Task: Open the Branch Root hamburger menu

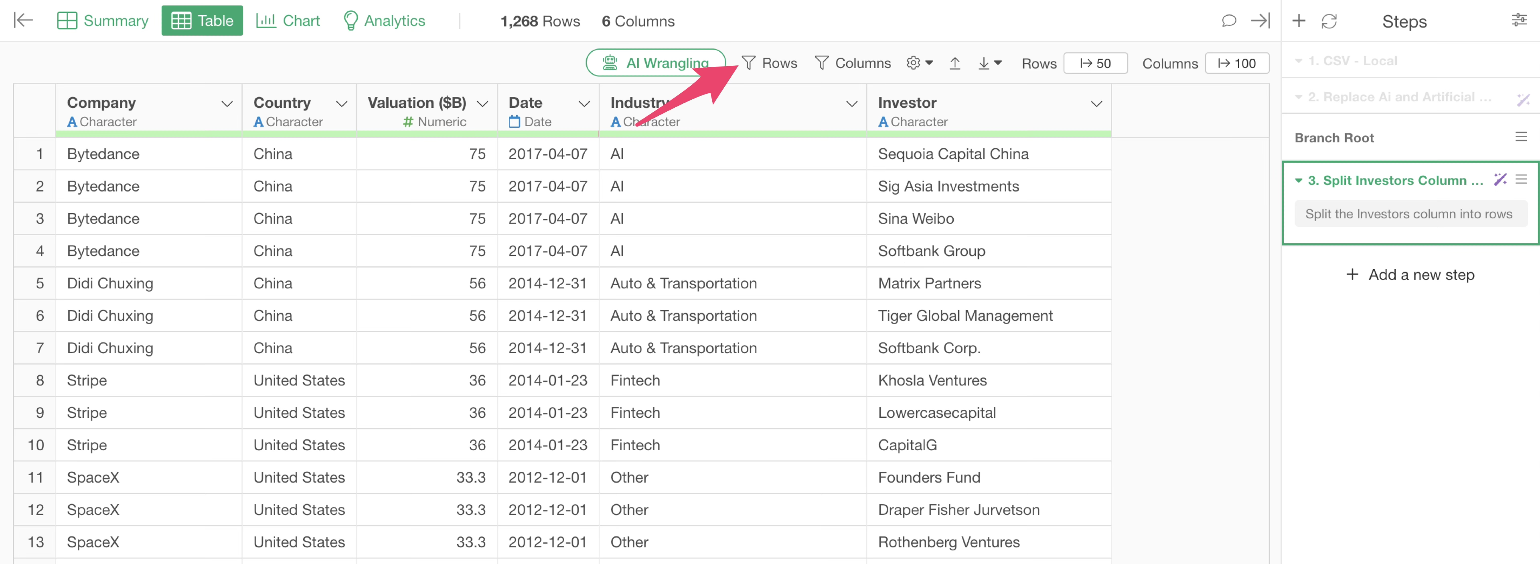Action: [x=1521, y=137]
